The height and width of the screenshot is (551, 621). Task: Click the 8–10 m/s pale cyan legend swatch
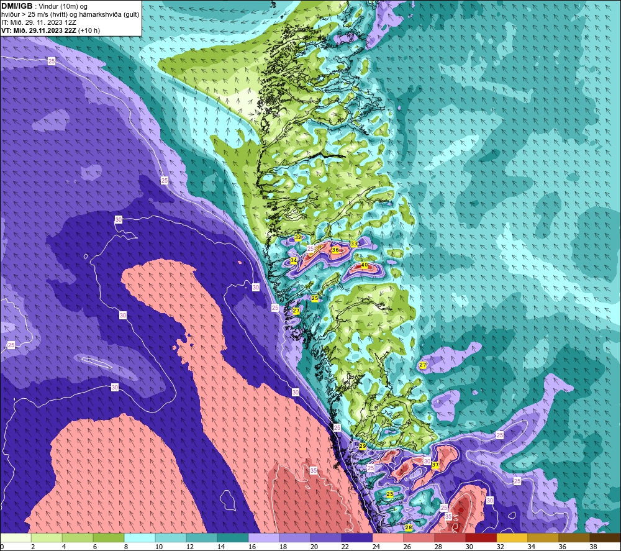(140, 538)
